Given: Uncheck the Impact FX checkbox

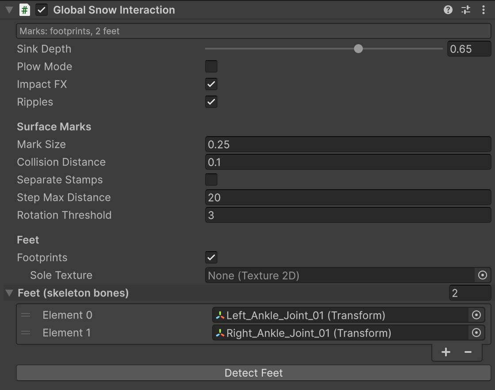Looking at the screenshot, I should 211,84.
